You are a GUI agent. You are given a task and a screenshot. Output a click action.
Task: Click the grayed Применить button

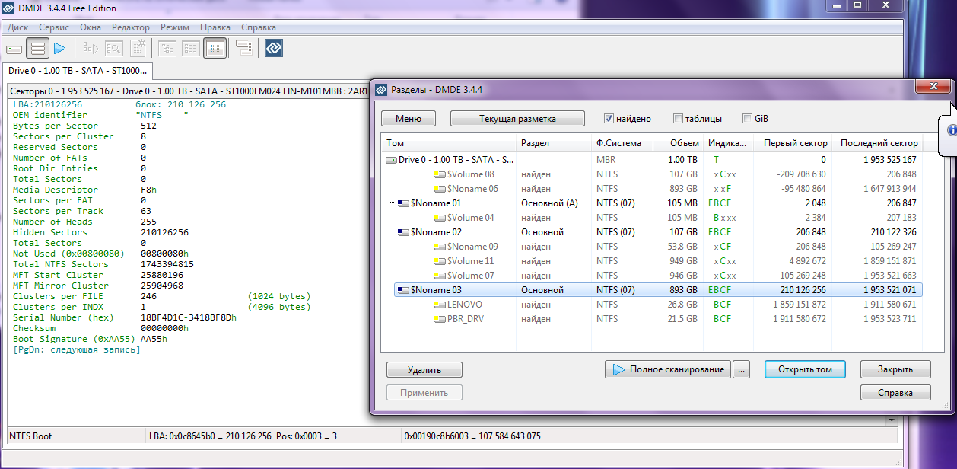(x=424, y=393)
